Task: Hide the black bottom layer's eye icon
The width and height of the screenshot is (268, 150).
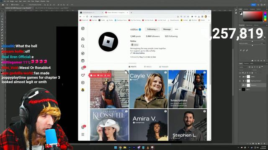Action: (x=240, y=89)
